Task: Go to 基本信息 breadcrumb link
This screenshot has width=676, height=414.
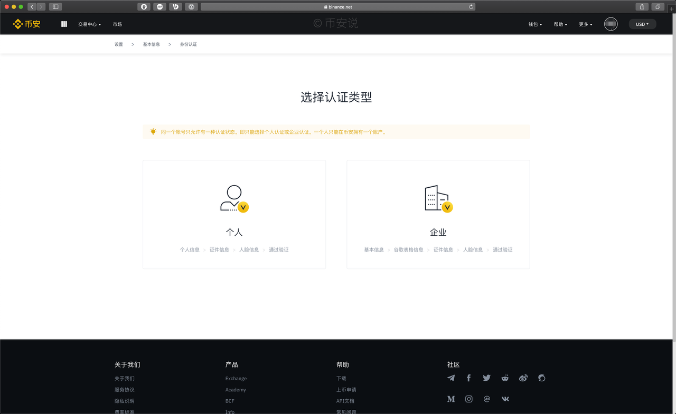Action: pyautogui.click(x=151, y=44)
